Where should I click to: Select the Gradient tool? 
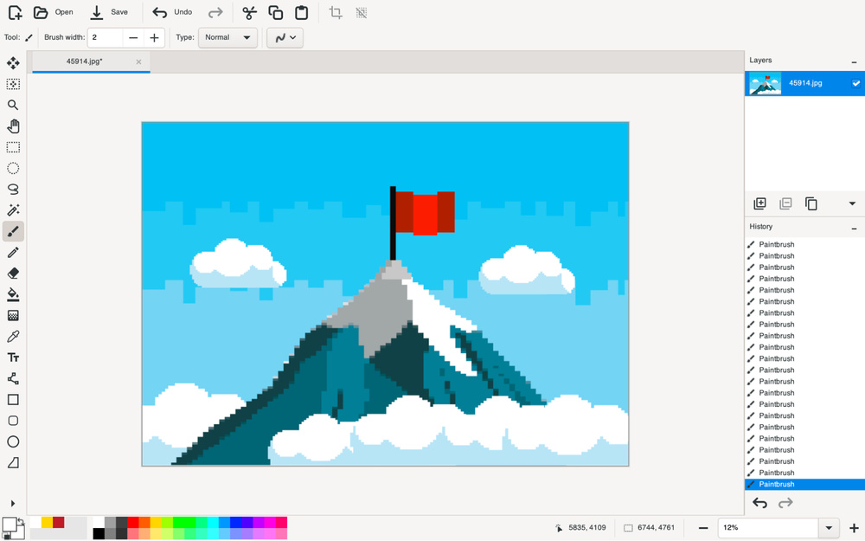coord(13,316)
